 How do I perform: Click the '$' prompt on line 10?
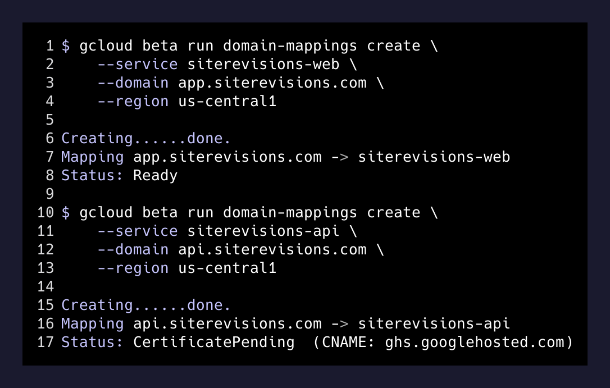tap(66, 213)
